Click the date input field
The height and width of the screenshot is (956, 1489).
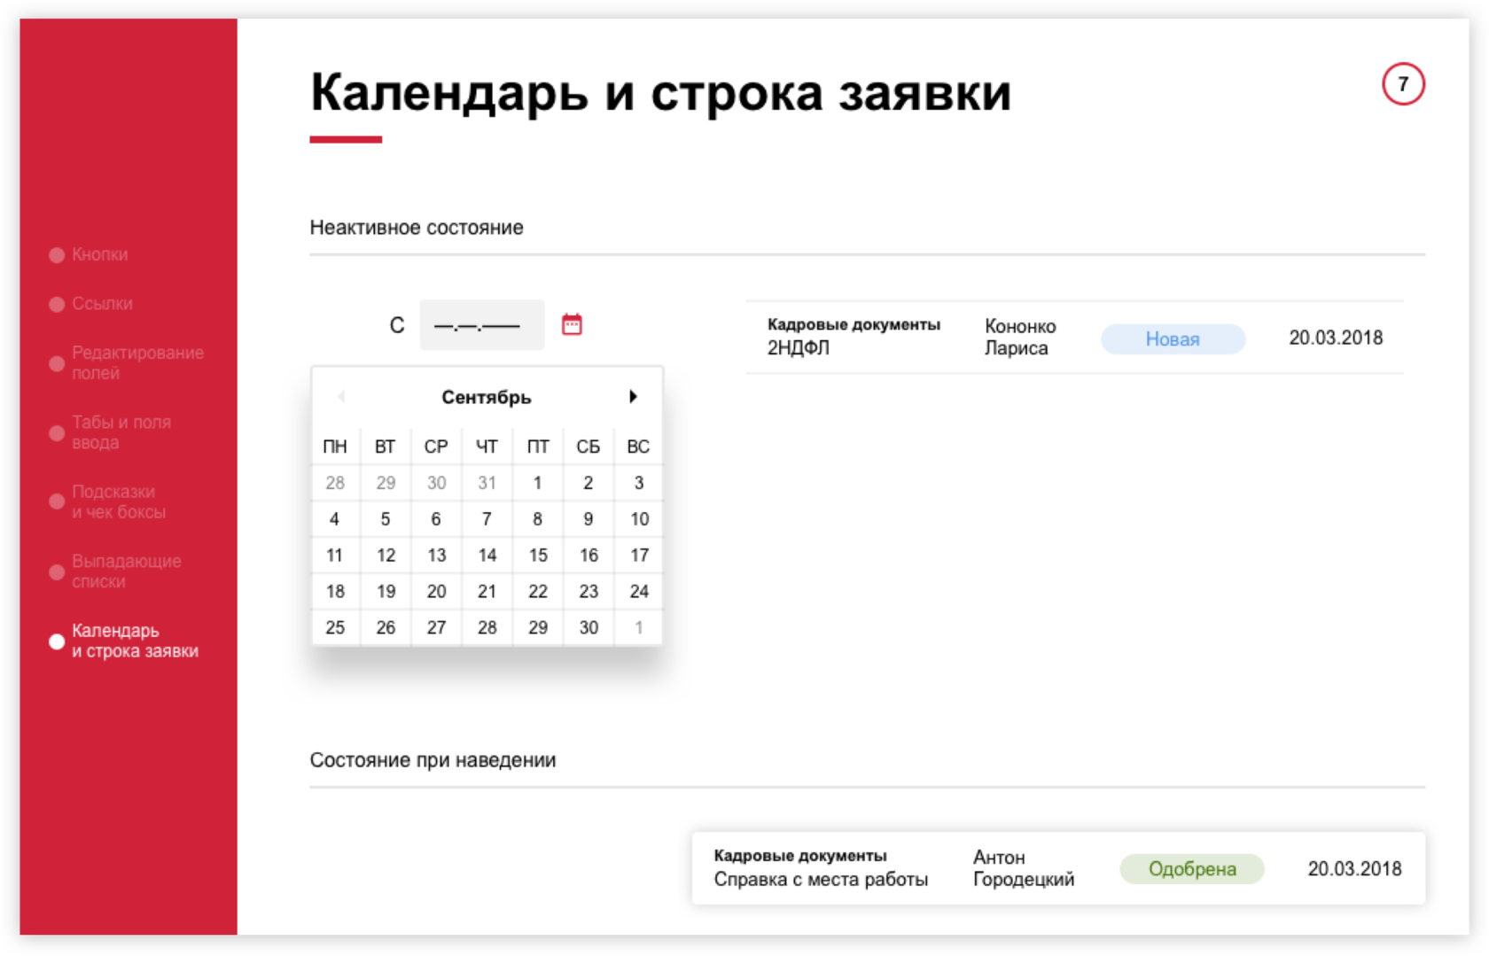tap(481, 325)
